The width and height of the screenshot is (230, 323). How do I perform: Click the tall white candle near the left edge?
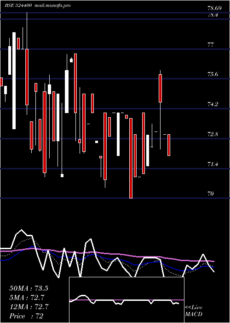(x=14, y=81)
